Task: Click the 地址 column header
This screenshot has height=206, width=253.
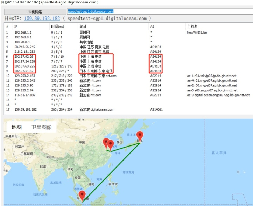Action: point(83,27)
